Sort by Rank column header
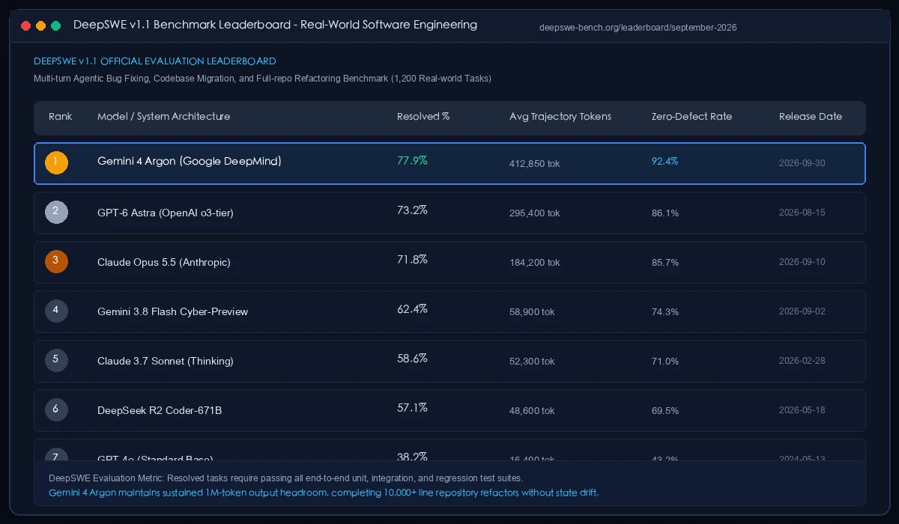The height and width of the screenshot is (524, 899). pos(61,117)
